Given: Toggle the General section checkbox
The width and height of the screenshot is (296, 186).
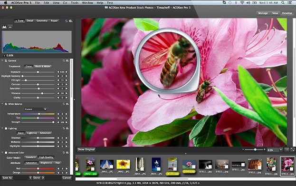Looking at the screenshot, I should [6, 61].
